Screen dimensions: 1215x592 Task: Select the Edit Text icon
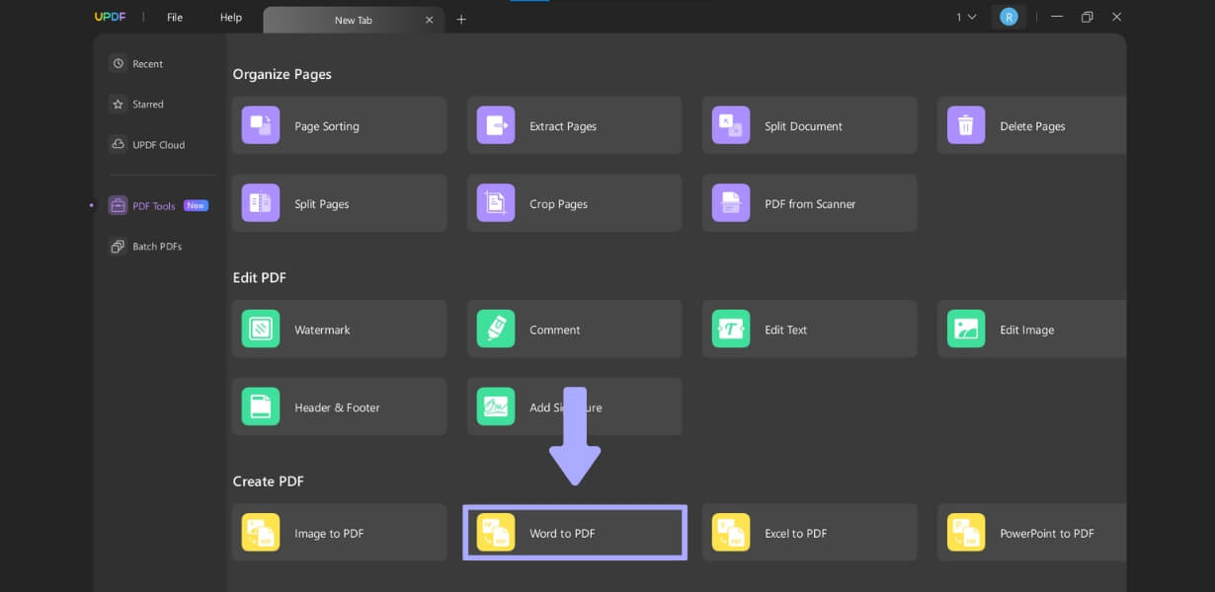click(731, 329)
